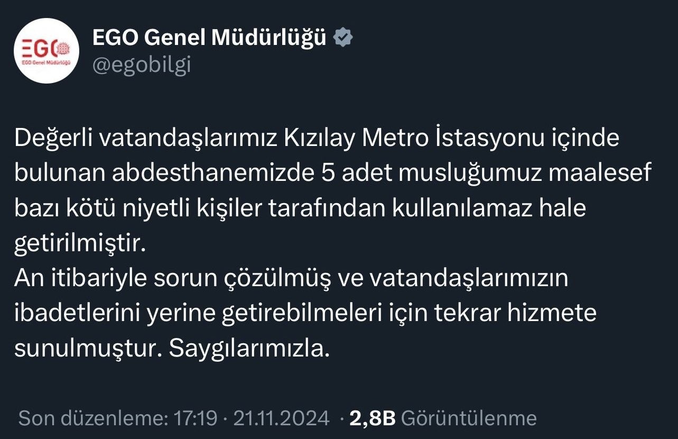
Task: Click the @egobilgi handle
Action: tap(142, 65)
